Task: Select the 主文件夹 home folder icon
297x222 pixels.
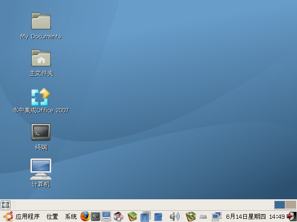Action: click(41, 58)
